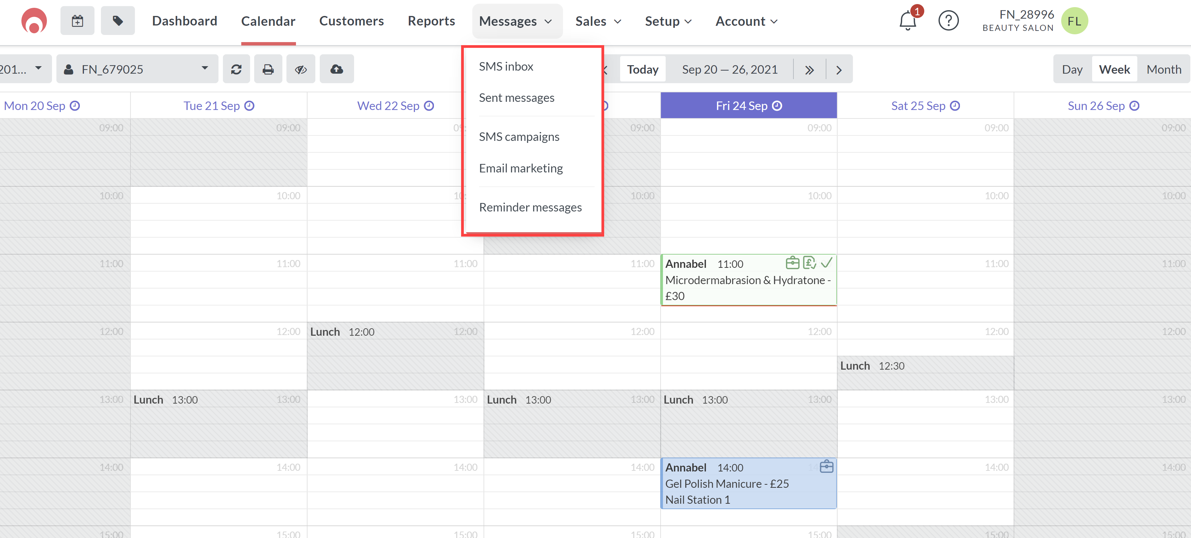Click the FL user avatar
The height and width of the screenshot is (538, 1191).
tap(1074, 21)
